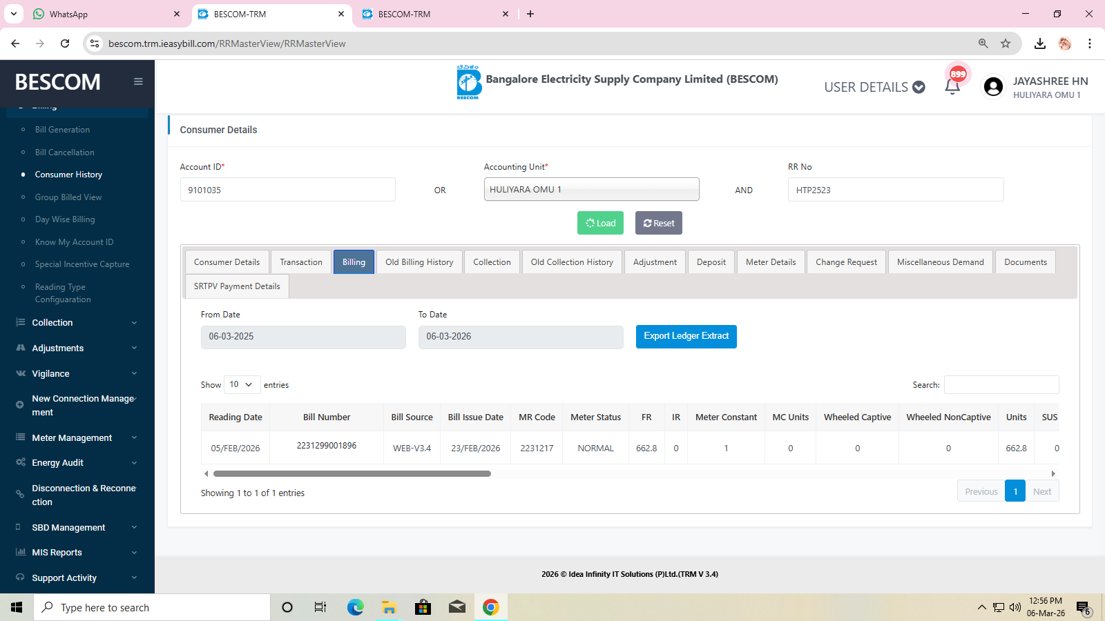Open File Explorer from the taskbar
Image resolution: width=1105 pixels, height=621 pixels.
click(x=389, y=607)
